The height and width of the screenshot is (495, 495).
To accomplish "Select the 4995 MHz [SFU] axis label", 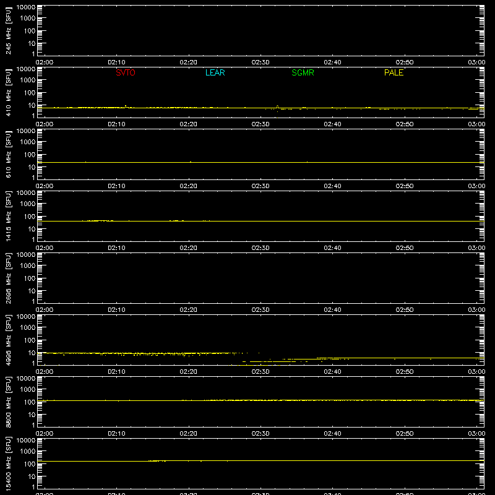I will pyautogui.click(x=8, y=340).
